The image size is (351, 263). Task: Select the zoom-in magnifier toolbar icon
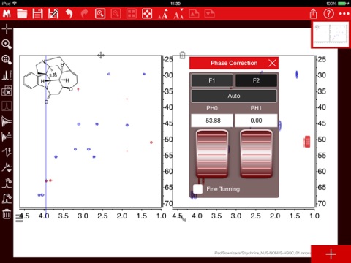point(100,14)
